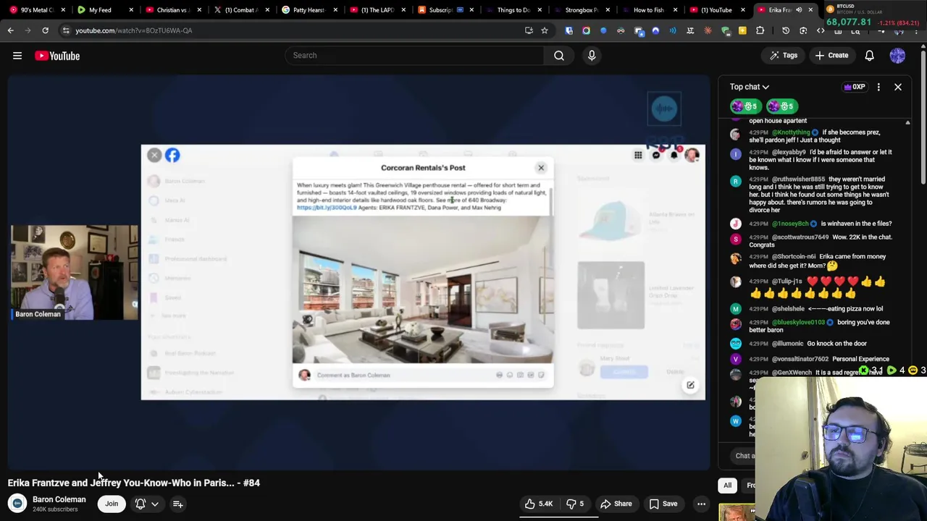Screen dimensions: 927x521
Task: Go to the YouTube home logo
Action: [x=57, y=56]
